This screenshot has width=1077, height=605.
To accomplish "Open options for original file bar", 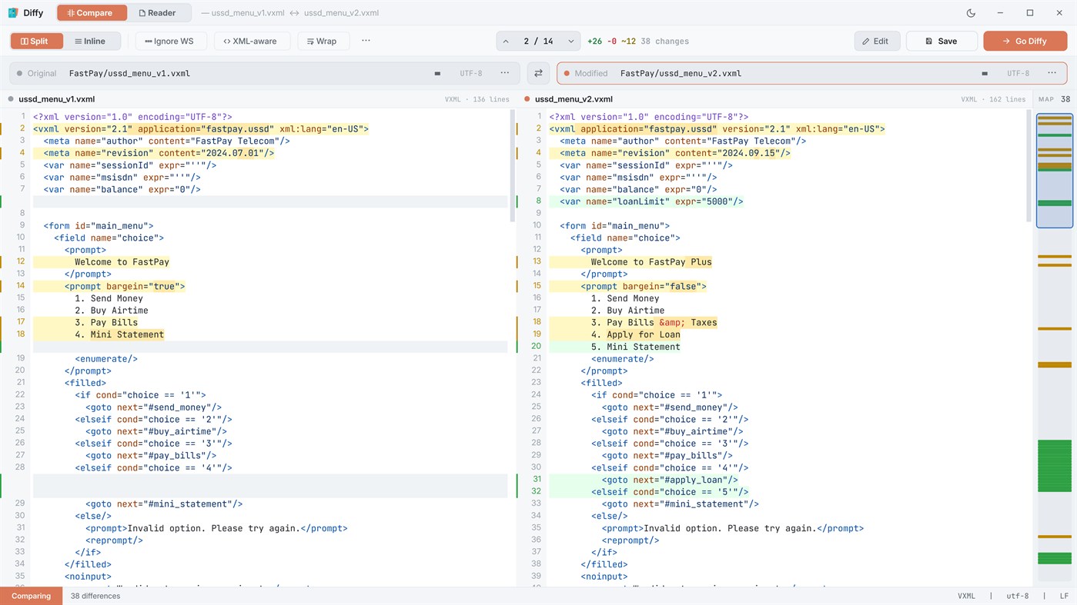I will pyautogui.click(x=504, y=73).
